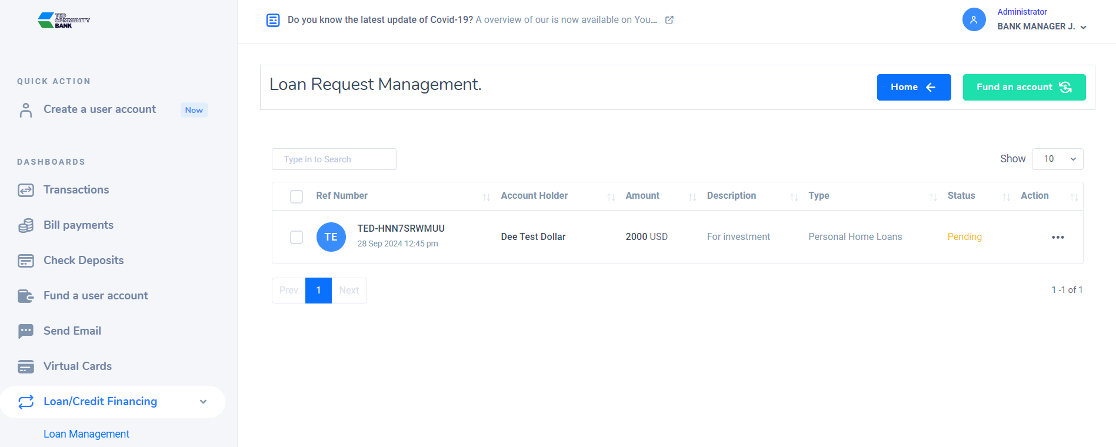Click the Ted Community Bank logo
The width and height of the screenshot is (1116, 447).
(x=64, y=21)
